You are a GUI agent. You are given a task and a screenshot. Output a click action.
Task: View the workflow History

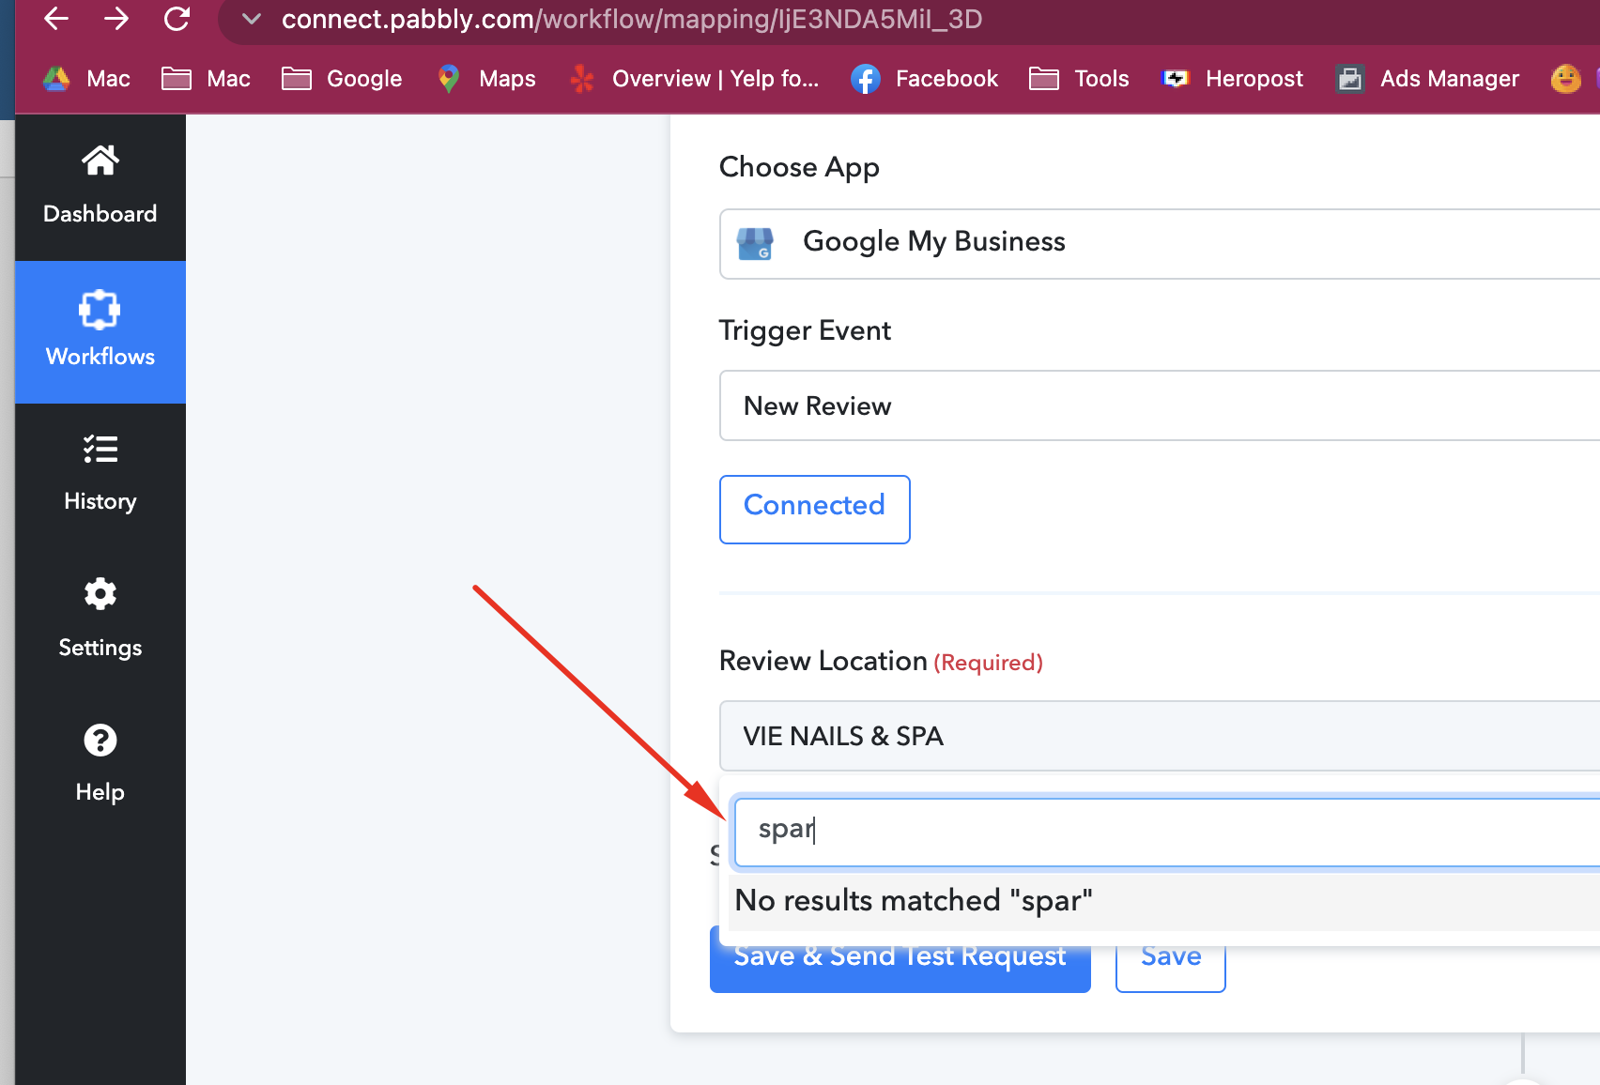100,475
